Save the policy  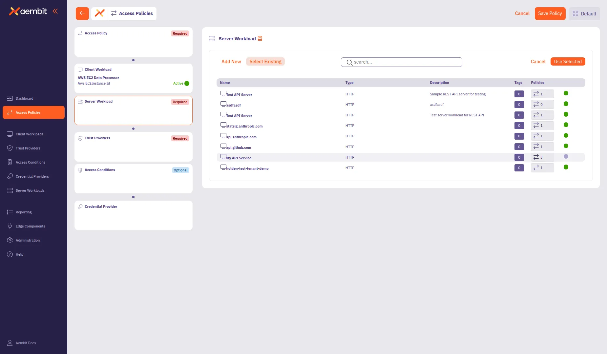[550, 13]
